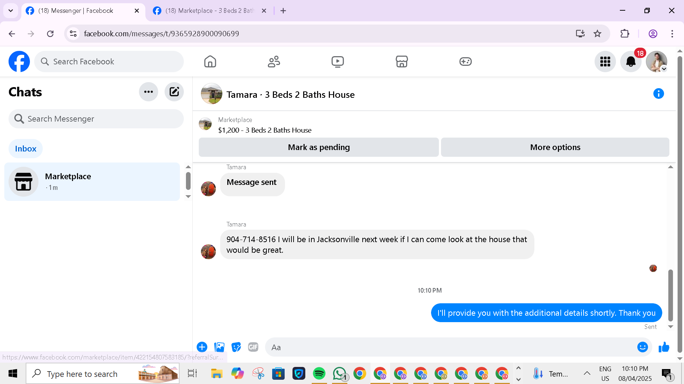Open the tab search dropdown arrow

click(x=11, y=11)
